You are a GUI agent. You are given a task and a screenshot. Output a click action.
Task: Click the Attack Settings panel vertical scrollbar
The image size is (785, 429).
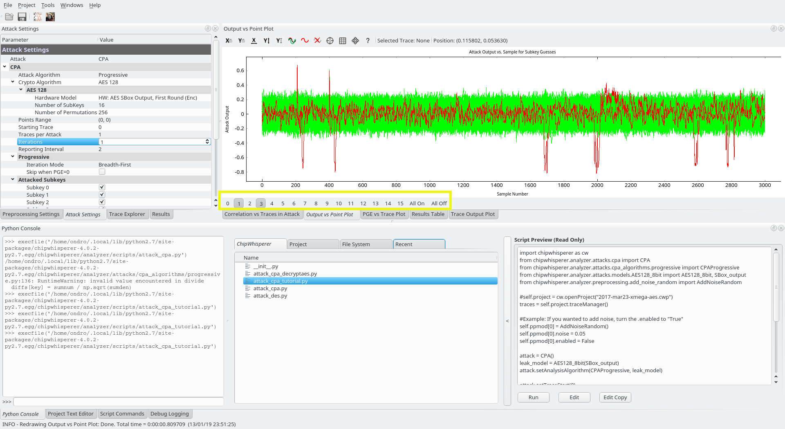point(216,90)
